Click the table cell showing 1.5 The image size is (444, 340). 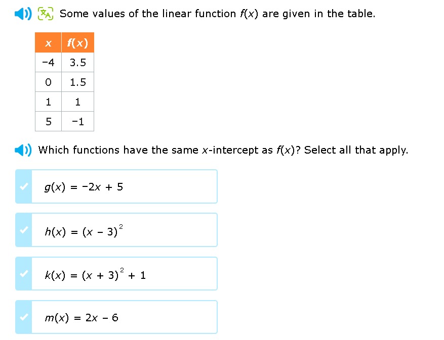coord(77,82)
